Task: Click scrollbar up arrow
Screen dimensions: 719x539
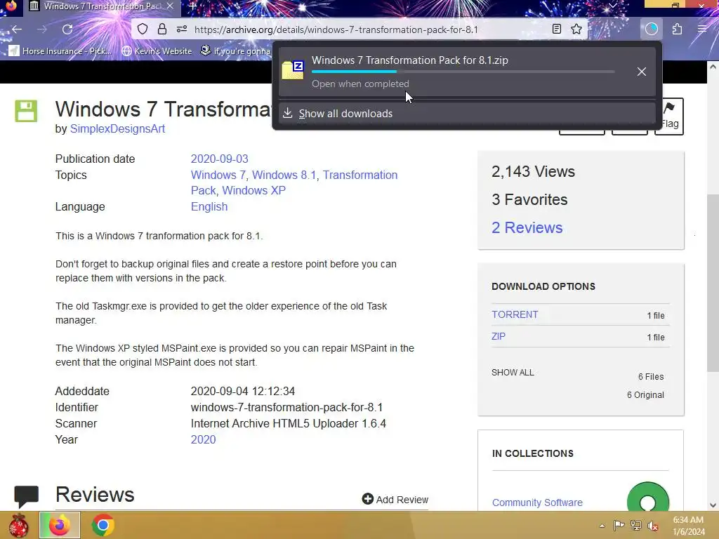Action: coord(712,67)
